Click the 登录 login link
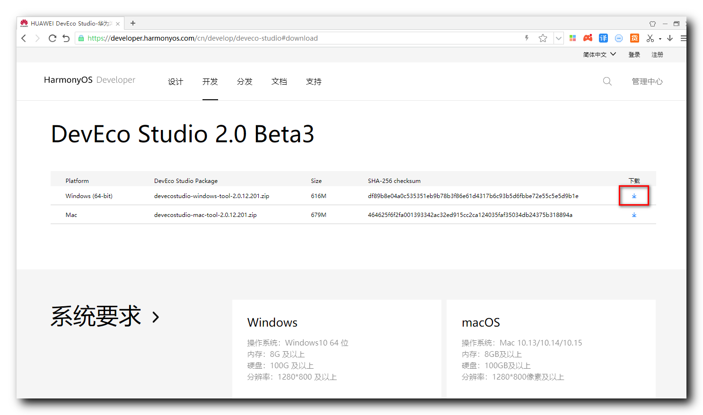Viewport: 703px width, 415px height. click(x=634, y=55)
